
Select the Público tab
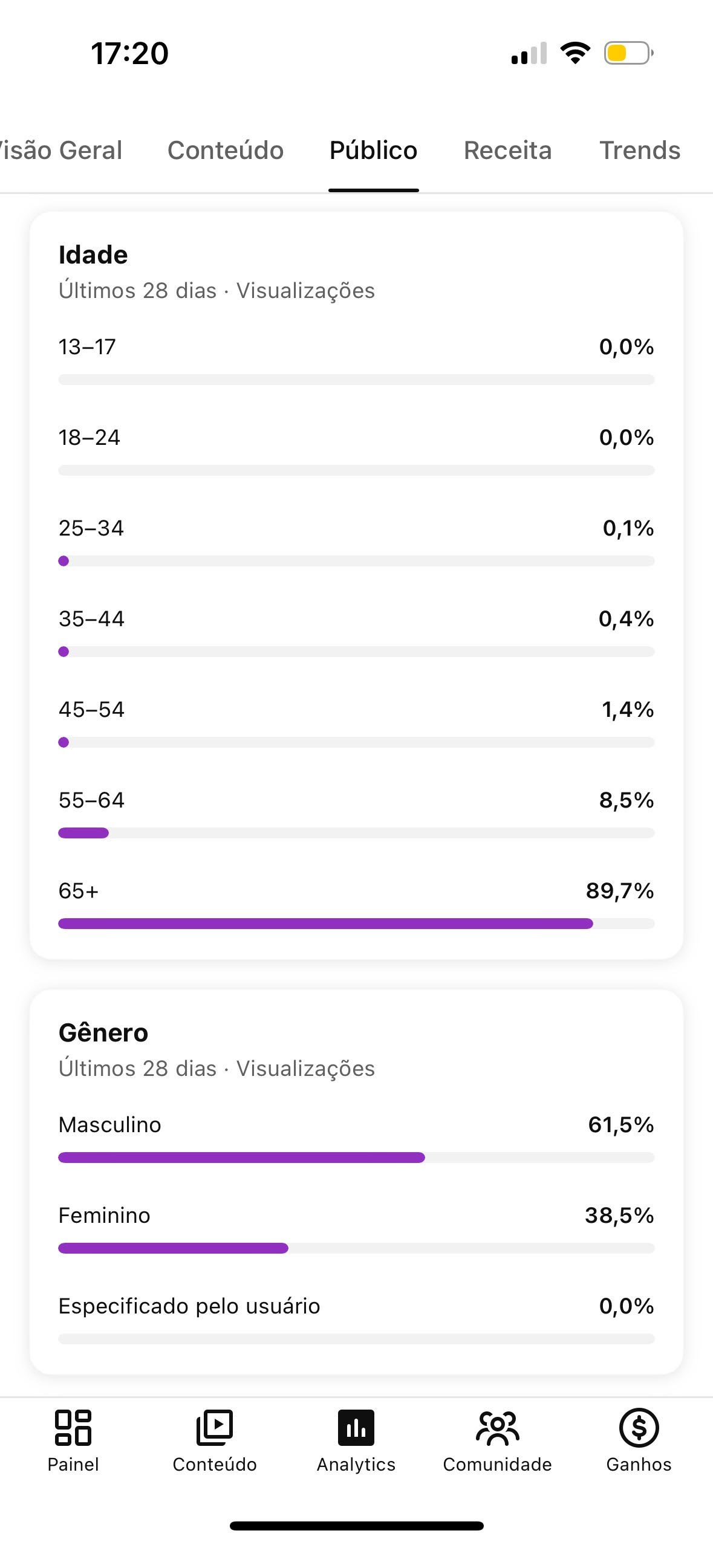(373, 151)
